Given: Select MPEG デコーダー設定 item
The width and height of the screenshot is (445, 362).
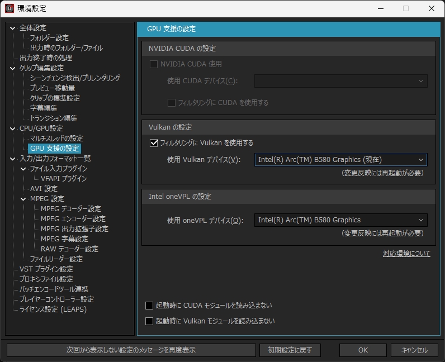Looking at the screenshot, I should click(x=71, y=209).
